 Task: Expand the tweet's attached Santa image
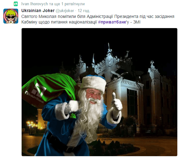coord(99,92)
